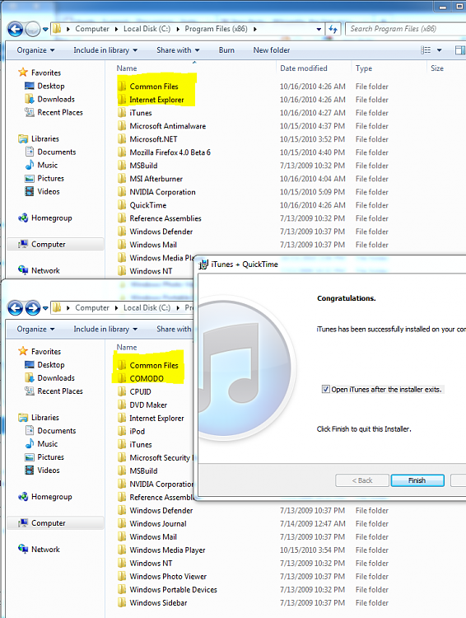Open Include in library dropdown in bottom window
Screen dimensions: 466x618
coord(105,329)
